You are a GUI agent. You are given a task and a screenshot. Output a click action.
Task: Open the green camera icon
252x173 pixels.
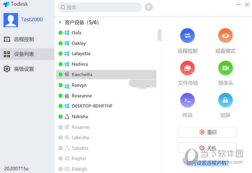click(226, 68)
